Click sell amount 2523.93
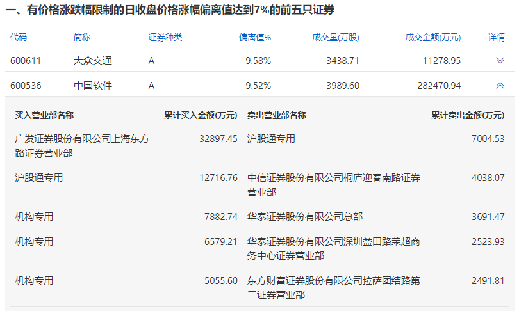Image resolution: width=519 pixels, height=311 pixels. 488,242
